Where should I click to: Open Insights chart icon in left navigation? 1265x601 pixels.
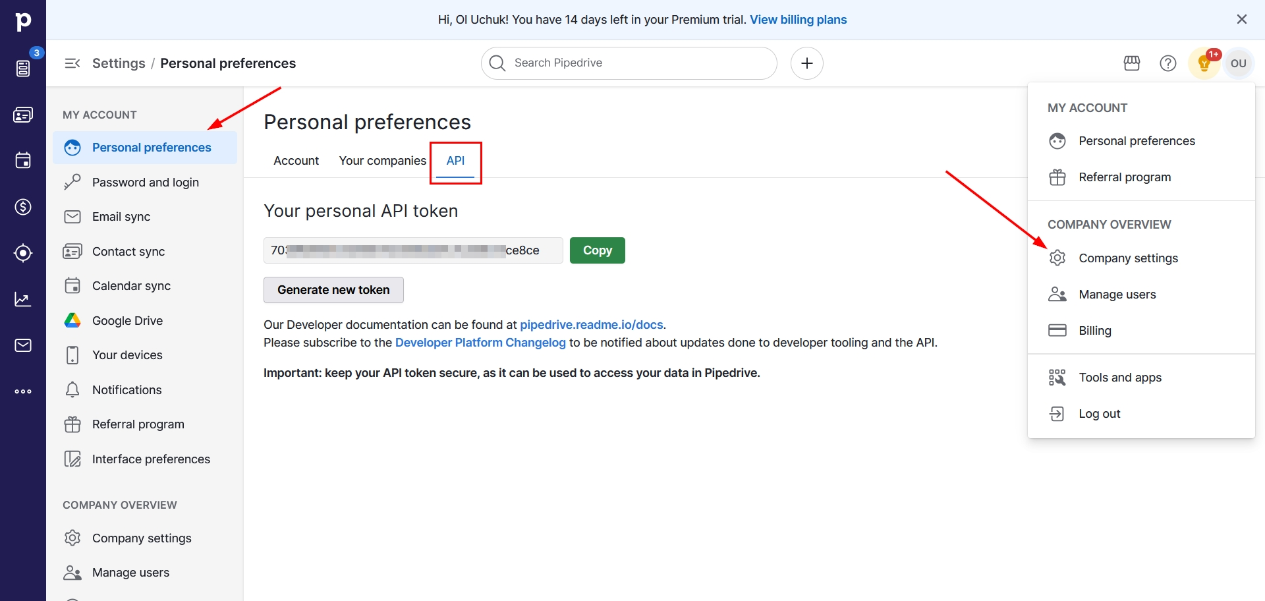point(23,299)
